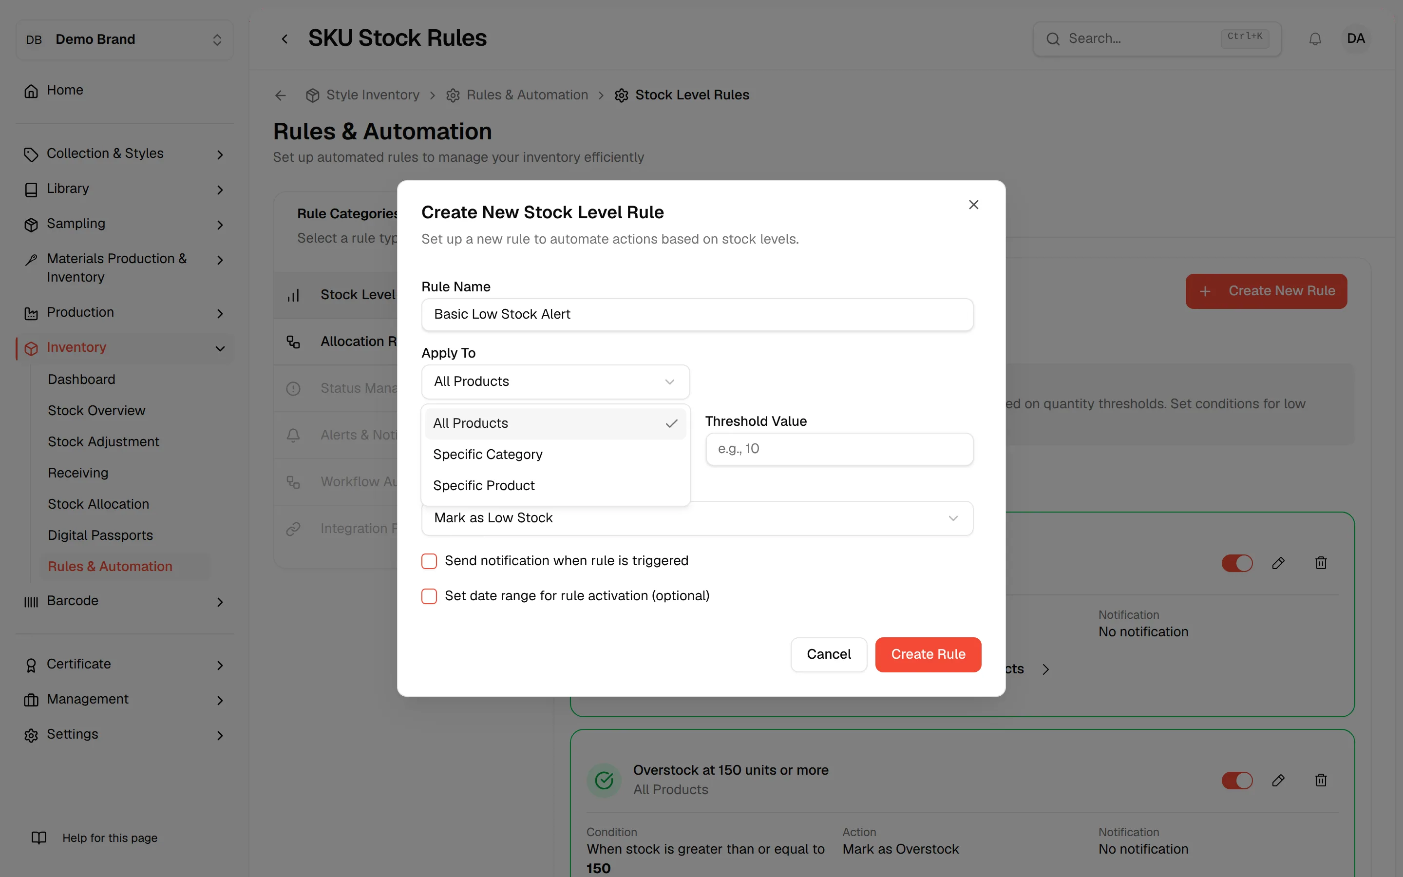Open the DA user avatar
Viewport: 1403px width, 877px height.
[1355, 39]
